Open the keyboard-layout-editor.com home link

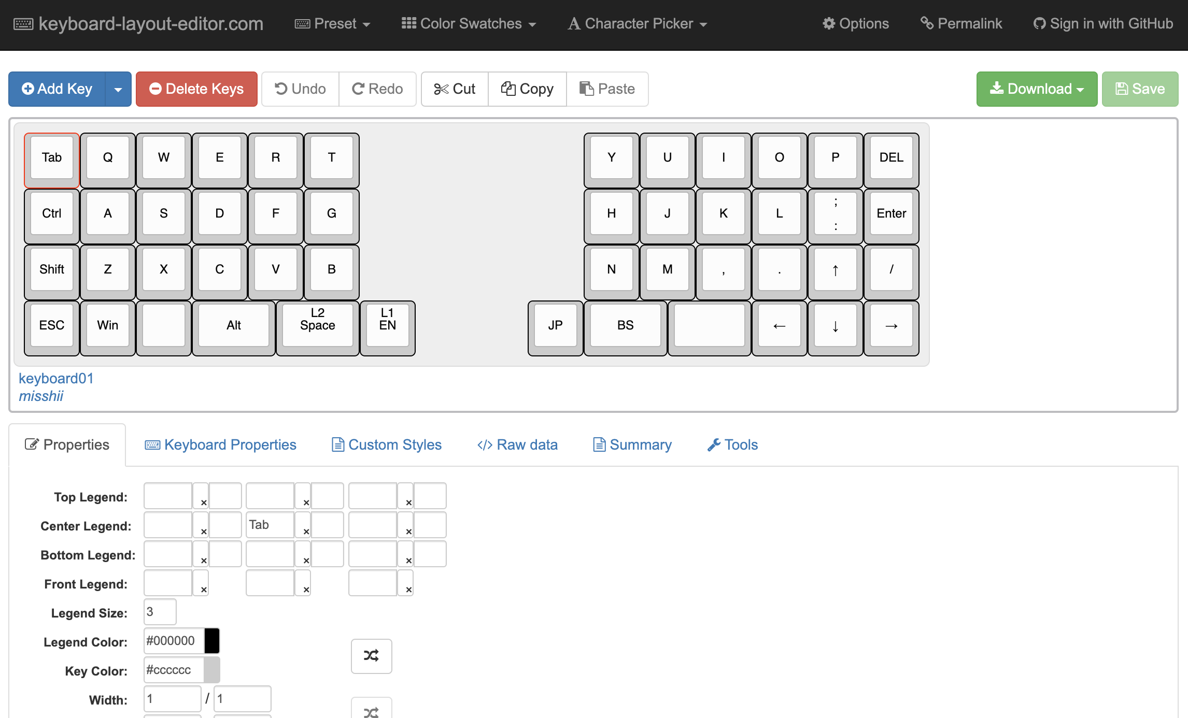138,24
